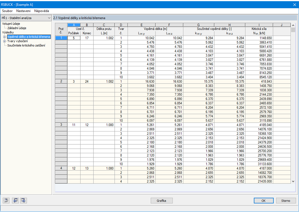Select Tvary vybočení tree item
The width and height of the screenshot is (299, 213).
[18, 41]
